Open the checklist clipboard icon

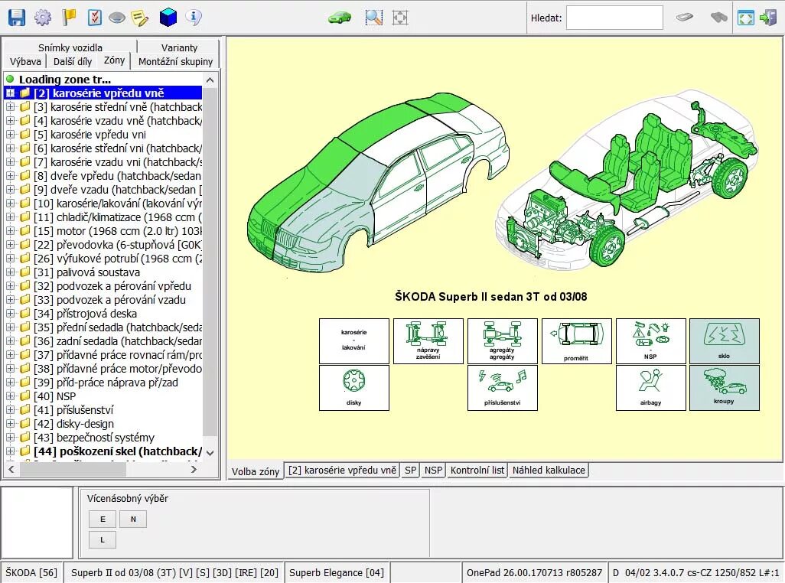[x=94, y=18]
